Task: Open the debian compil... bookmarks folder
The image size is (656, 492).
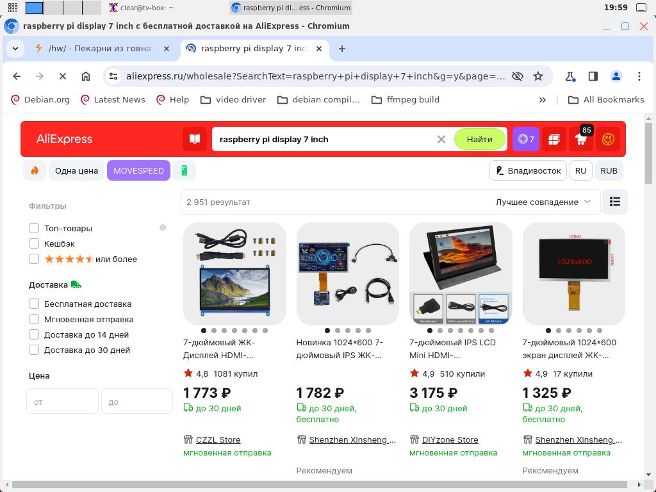Action: pyautogui.click(x=319, y=100)
